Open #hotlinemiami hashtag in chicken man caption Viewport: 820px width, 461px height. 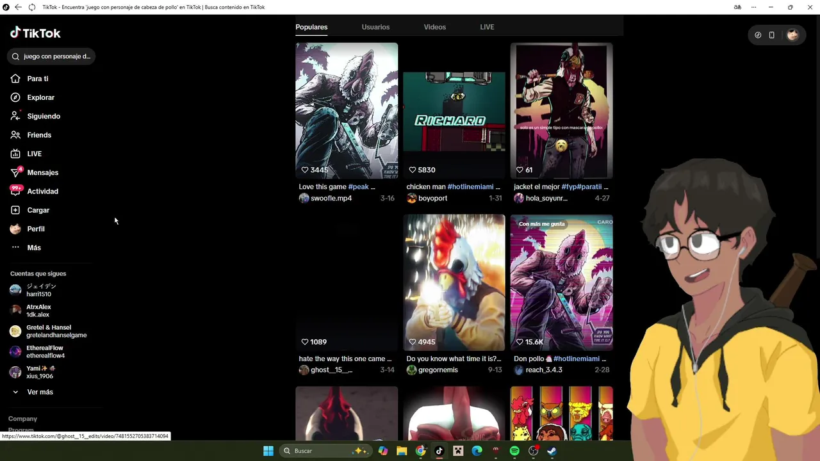[470, 186]
